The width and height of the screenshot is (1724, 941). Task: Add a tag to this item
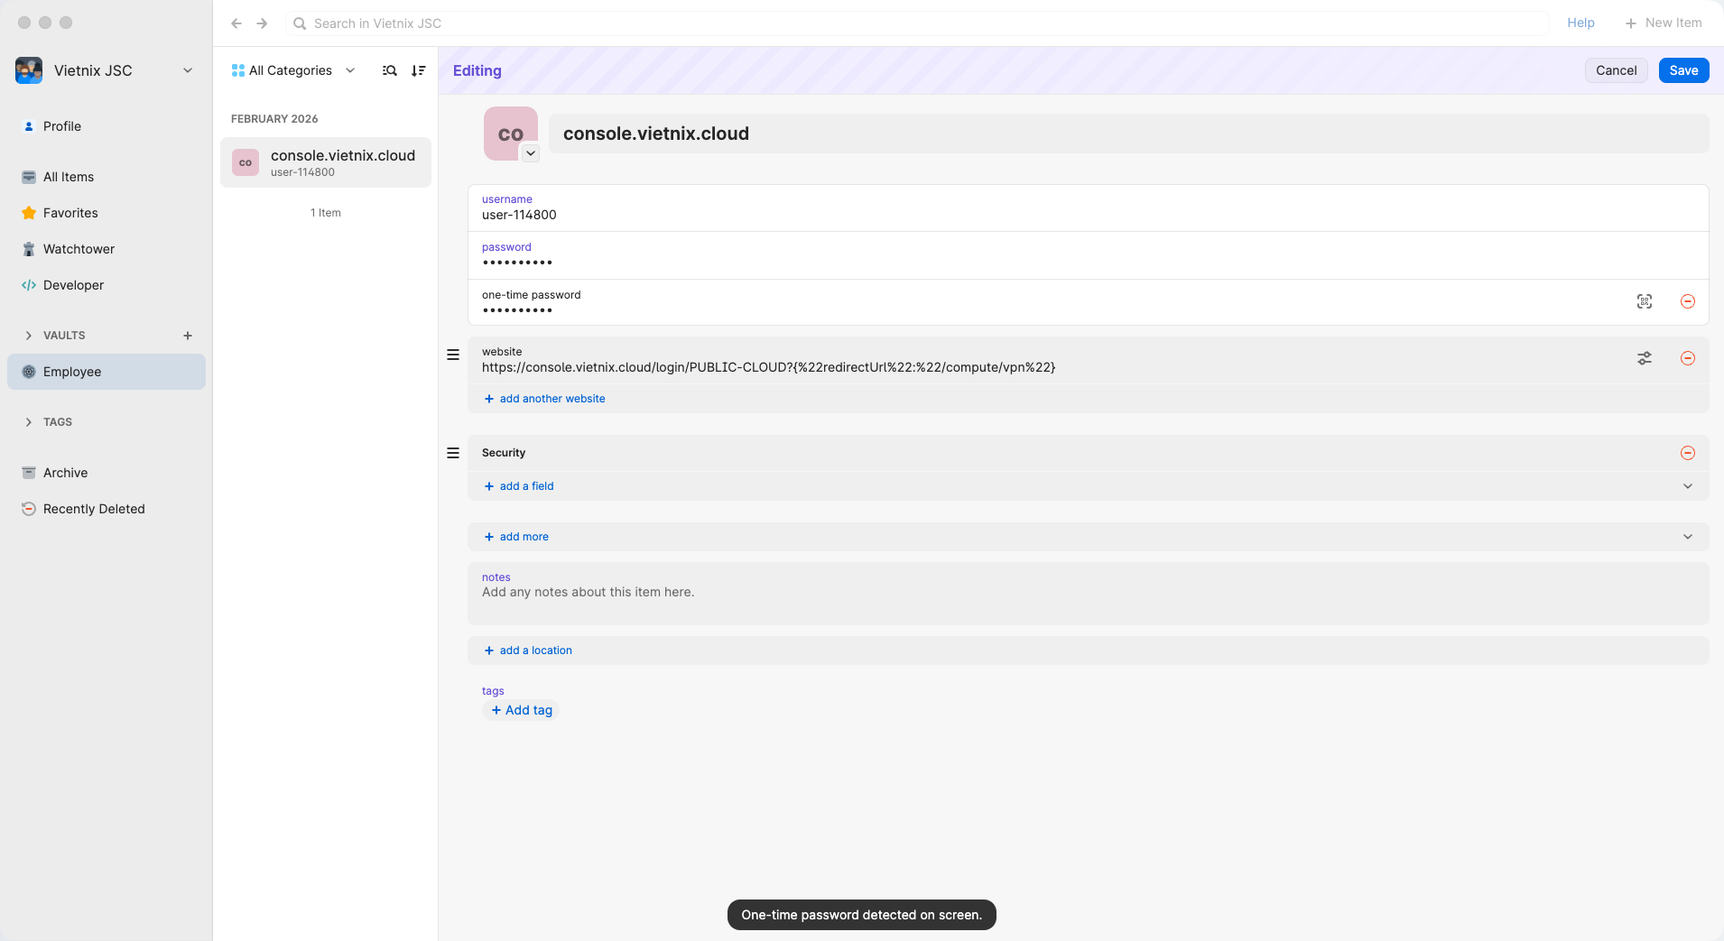(x=521, y=710)
